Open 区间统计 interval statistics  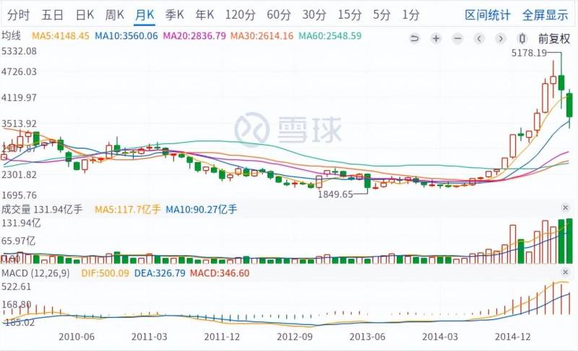487,15
